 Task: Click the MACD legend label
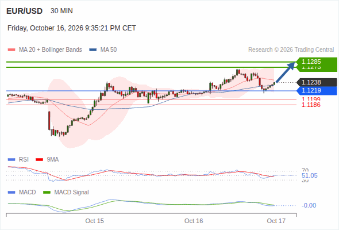pos(27,193)
